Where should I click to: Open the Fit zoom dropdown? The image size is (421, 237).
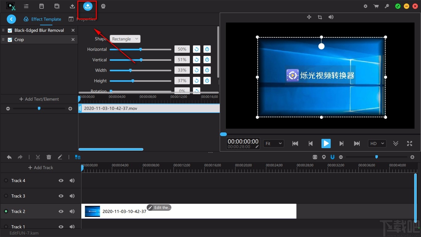pyautogui.click(x=274, y=143)
